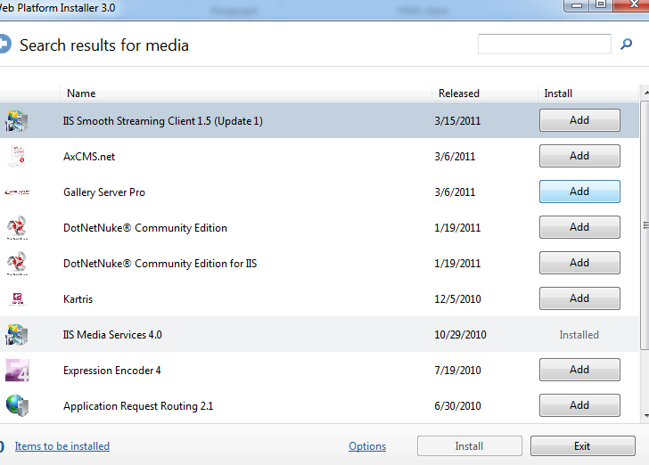This screenshot has width=649, height=465.
Task: Open the Options link
Action: tap(367, 446)
